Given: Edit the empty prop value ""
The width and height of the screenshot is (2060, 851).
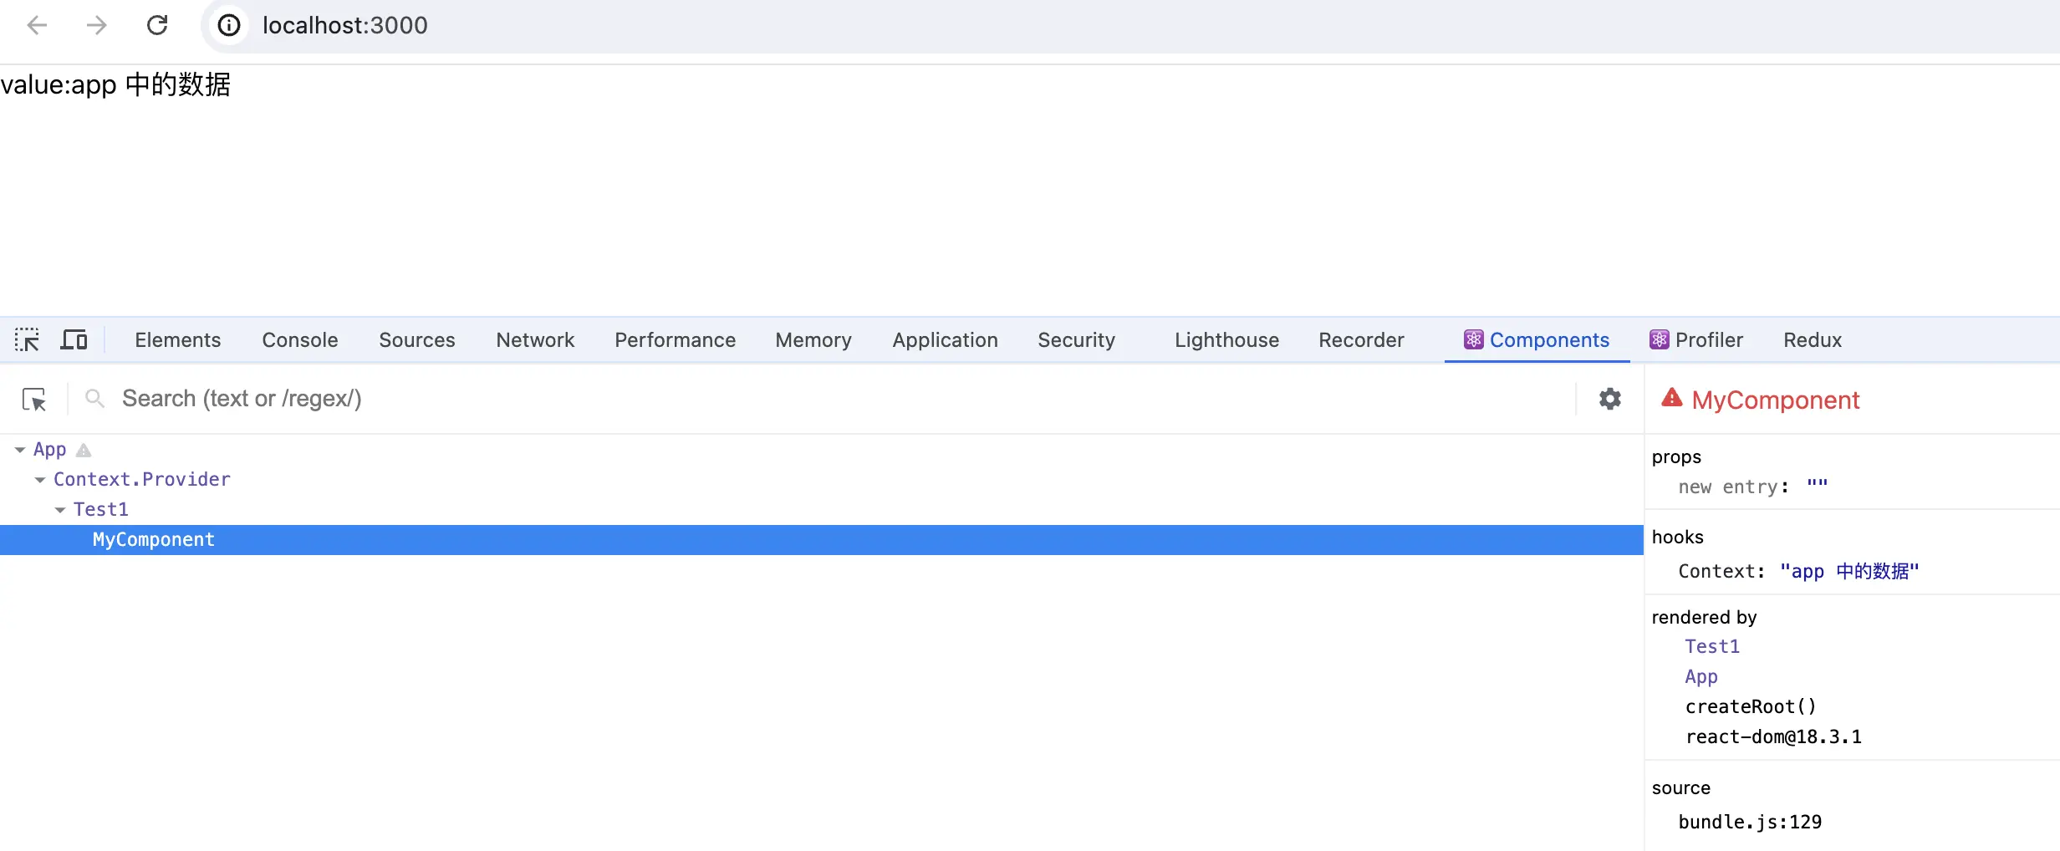Looking at the screenshot, I should [x=1817, y=487].
